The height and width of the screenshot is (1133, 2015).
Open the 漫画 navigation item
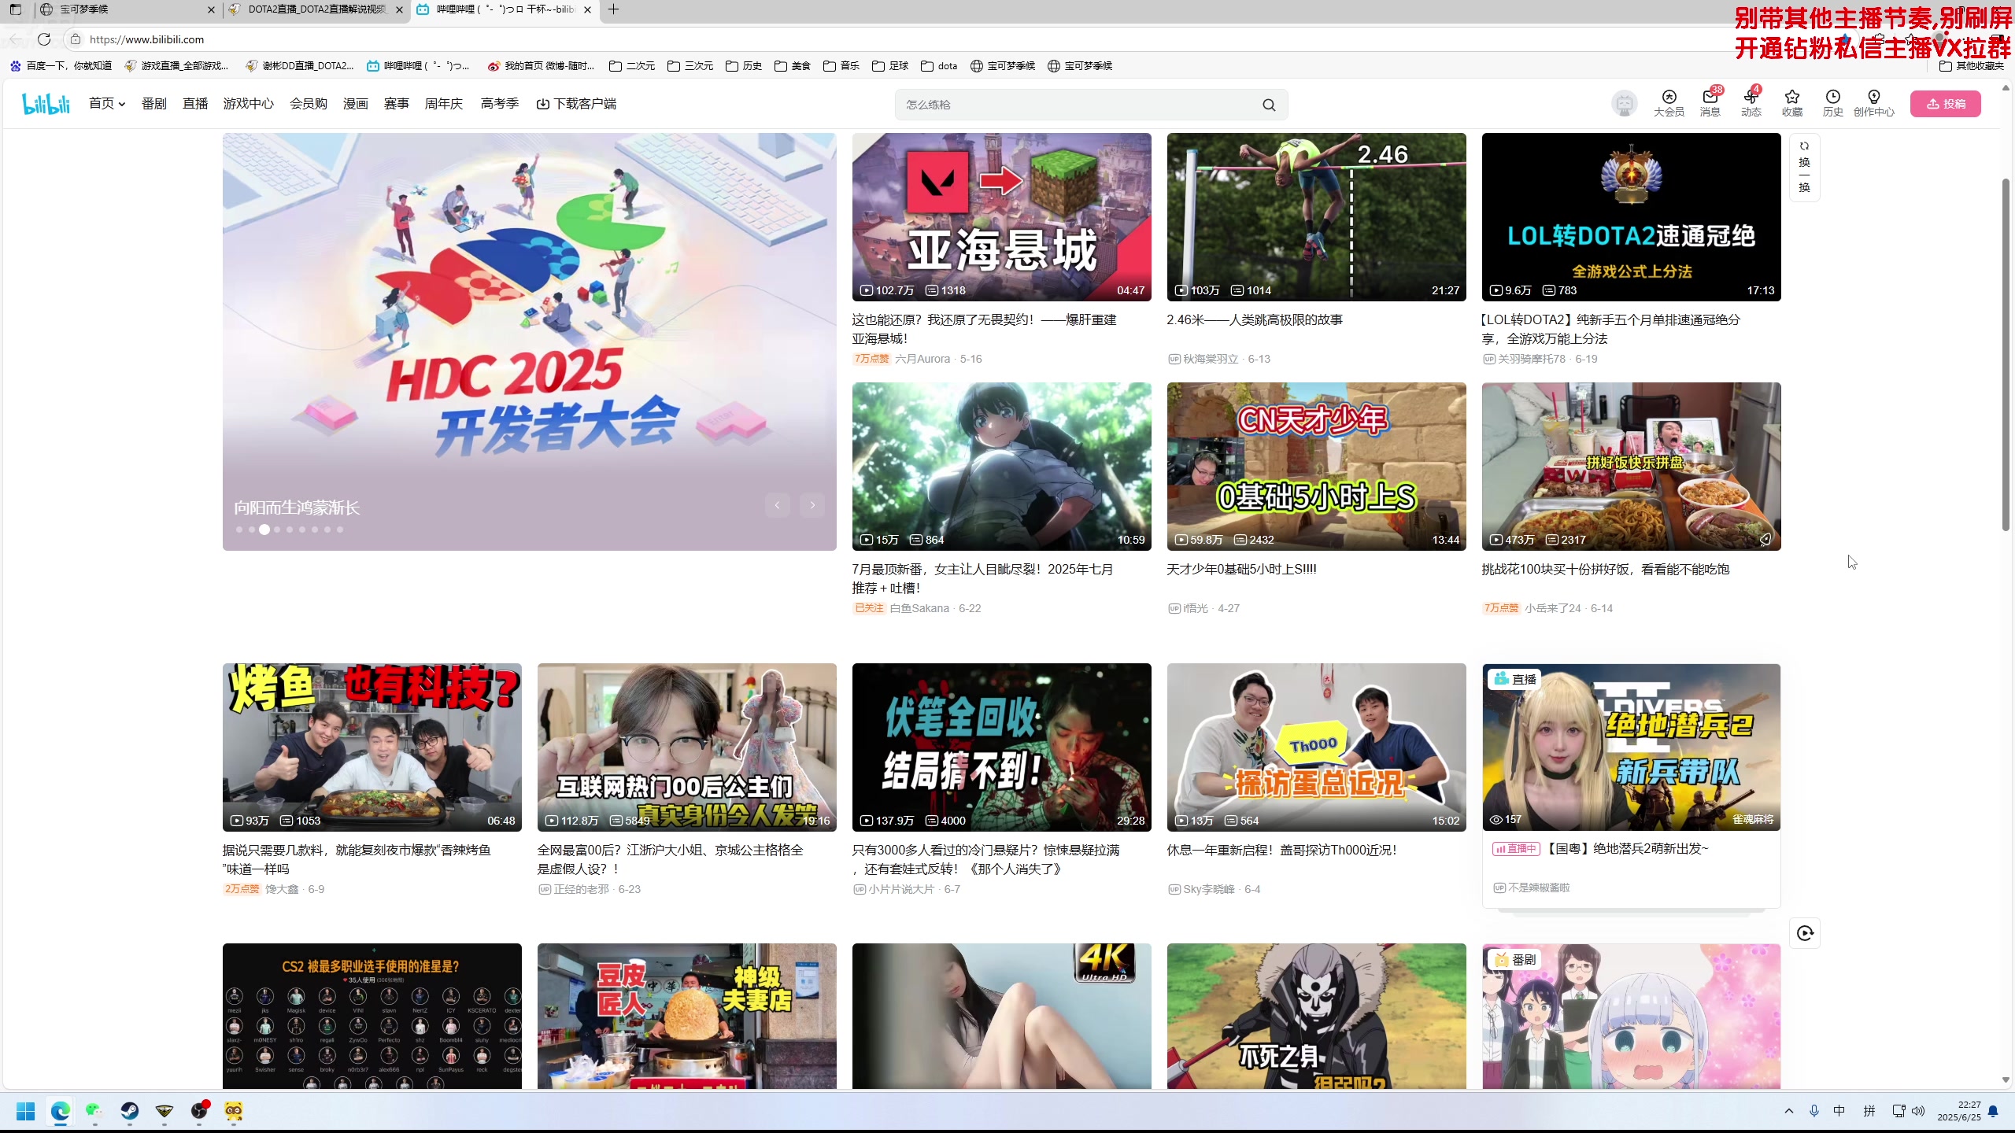pyautogui.click(x=355, y=104)
